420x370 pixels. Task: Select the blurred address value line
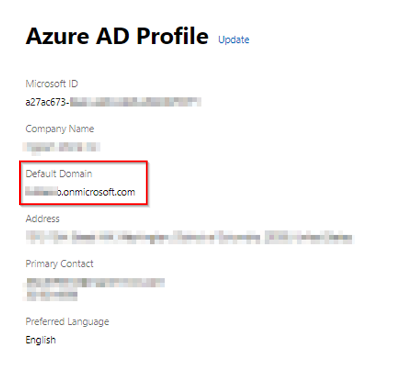(190, 237)
